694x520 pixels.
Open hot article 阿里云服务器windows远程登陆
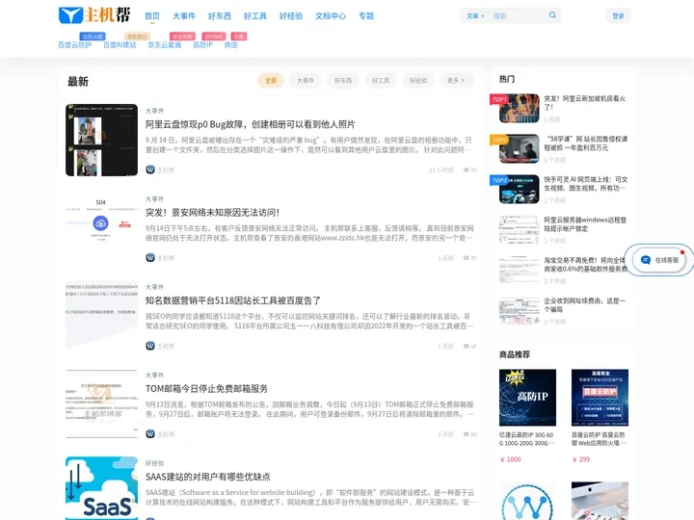[585, 224]
